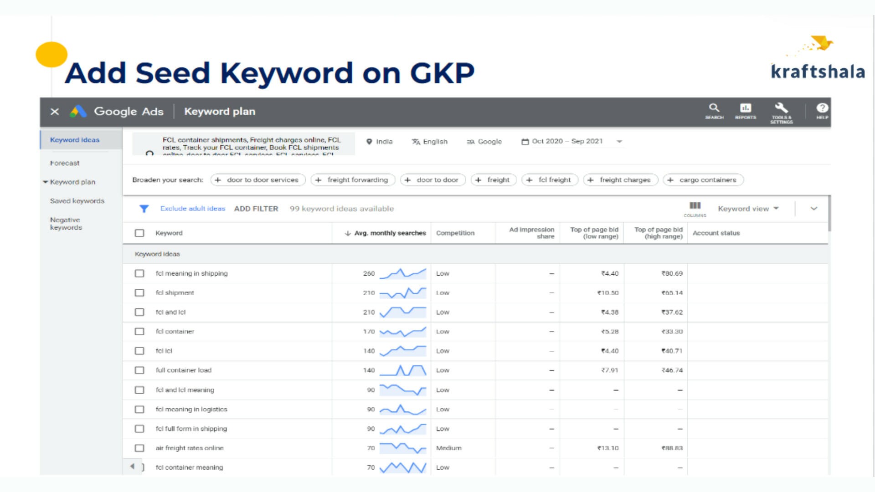Click the language icon next to English
This screenshot has width=875, height=492.
tap(416, 142)
